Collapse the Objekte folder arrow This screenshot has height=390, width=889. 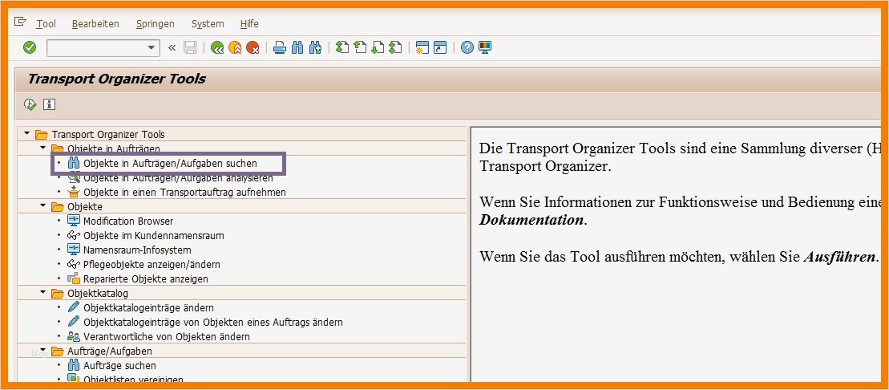tap(42, 206)
